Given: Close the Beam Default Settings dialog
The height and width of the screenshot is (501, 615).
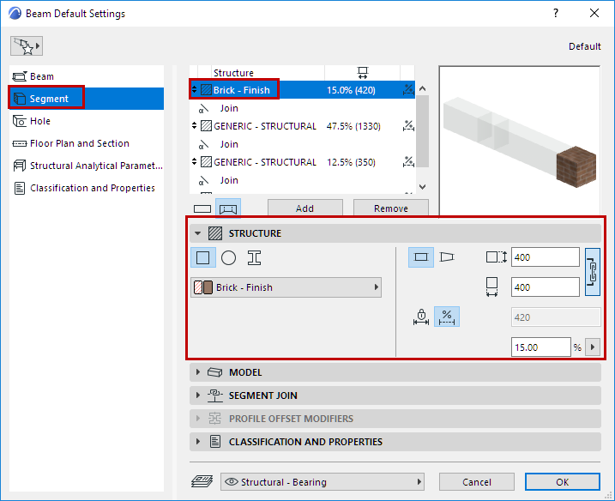Looking at the screenshot, I should [x=594, y=14].
